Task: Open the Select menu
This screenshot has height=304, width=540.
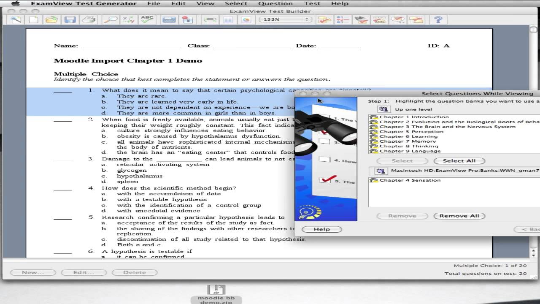Action: [236, 3]
